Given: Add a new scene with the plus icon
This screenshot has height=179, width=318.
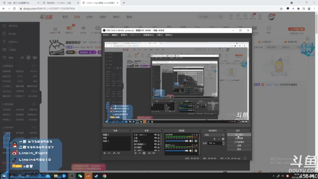Looking at the screenshot, I should coord(104,153).
